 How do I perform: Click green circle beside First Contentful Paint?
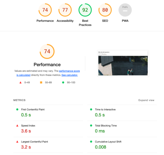(x=17, y=110)
